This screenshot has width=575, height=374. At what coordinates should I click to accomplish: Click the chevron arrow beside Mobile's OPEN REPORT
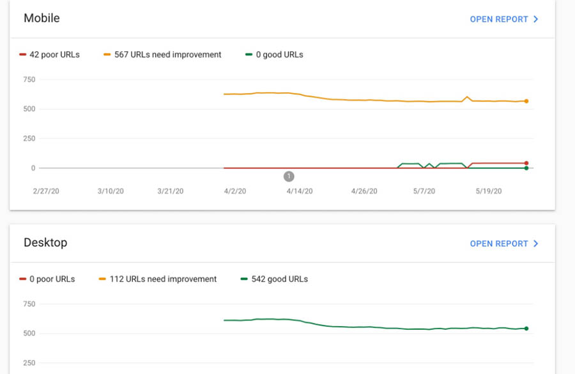pyautogui.click(x=536, y=19)
